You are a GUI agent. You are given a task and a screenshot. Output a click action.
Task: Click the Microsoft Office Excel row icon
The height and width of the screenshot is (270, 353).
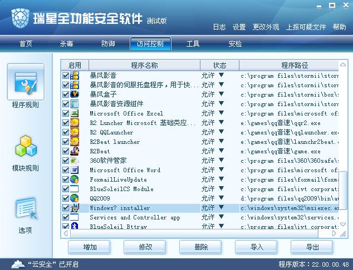75,113
